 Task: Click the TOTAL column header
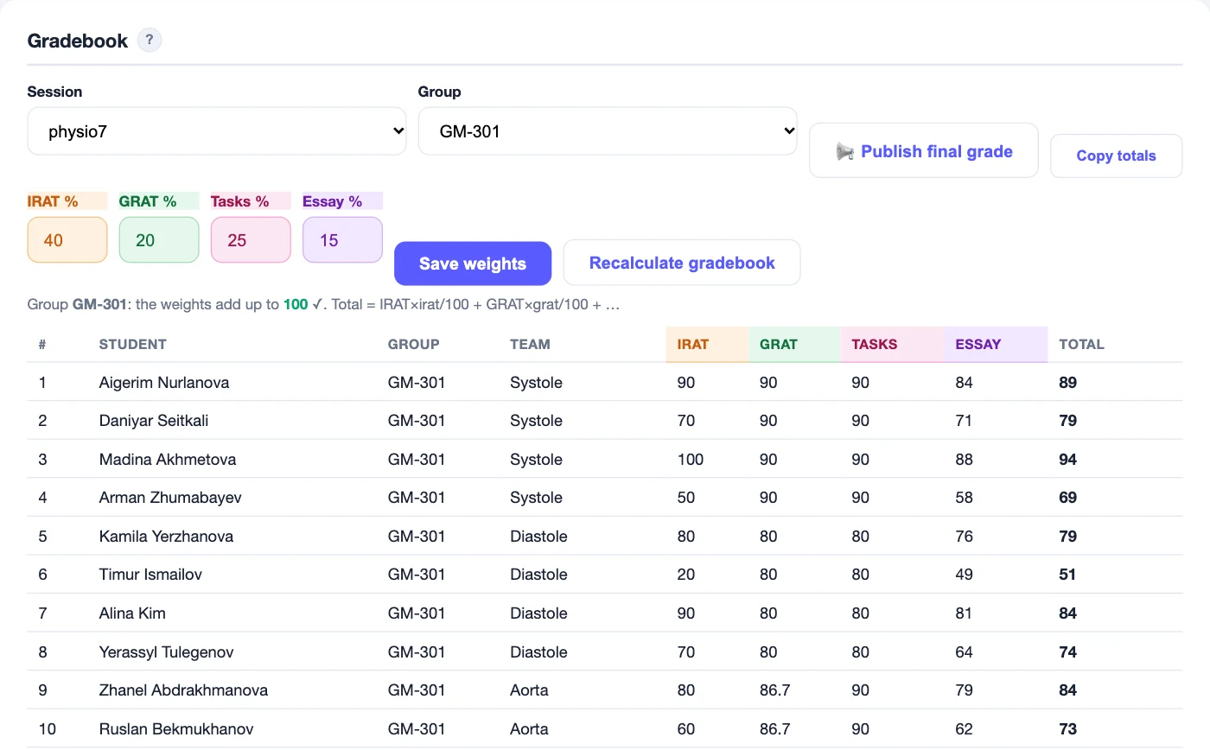(x=1082, y=344)
